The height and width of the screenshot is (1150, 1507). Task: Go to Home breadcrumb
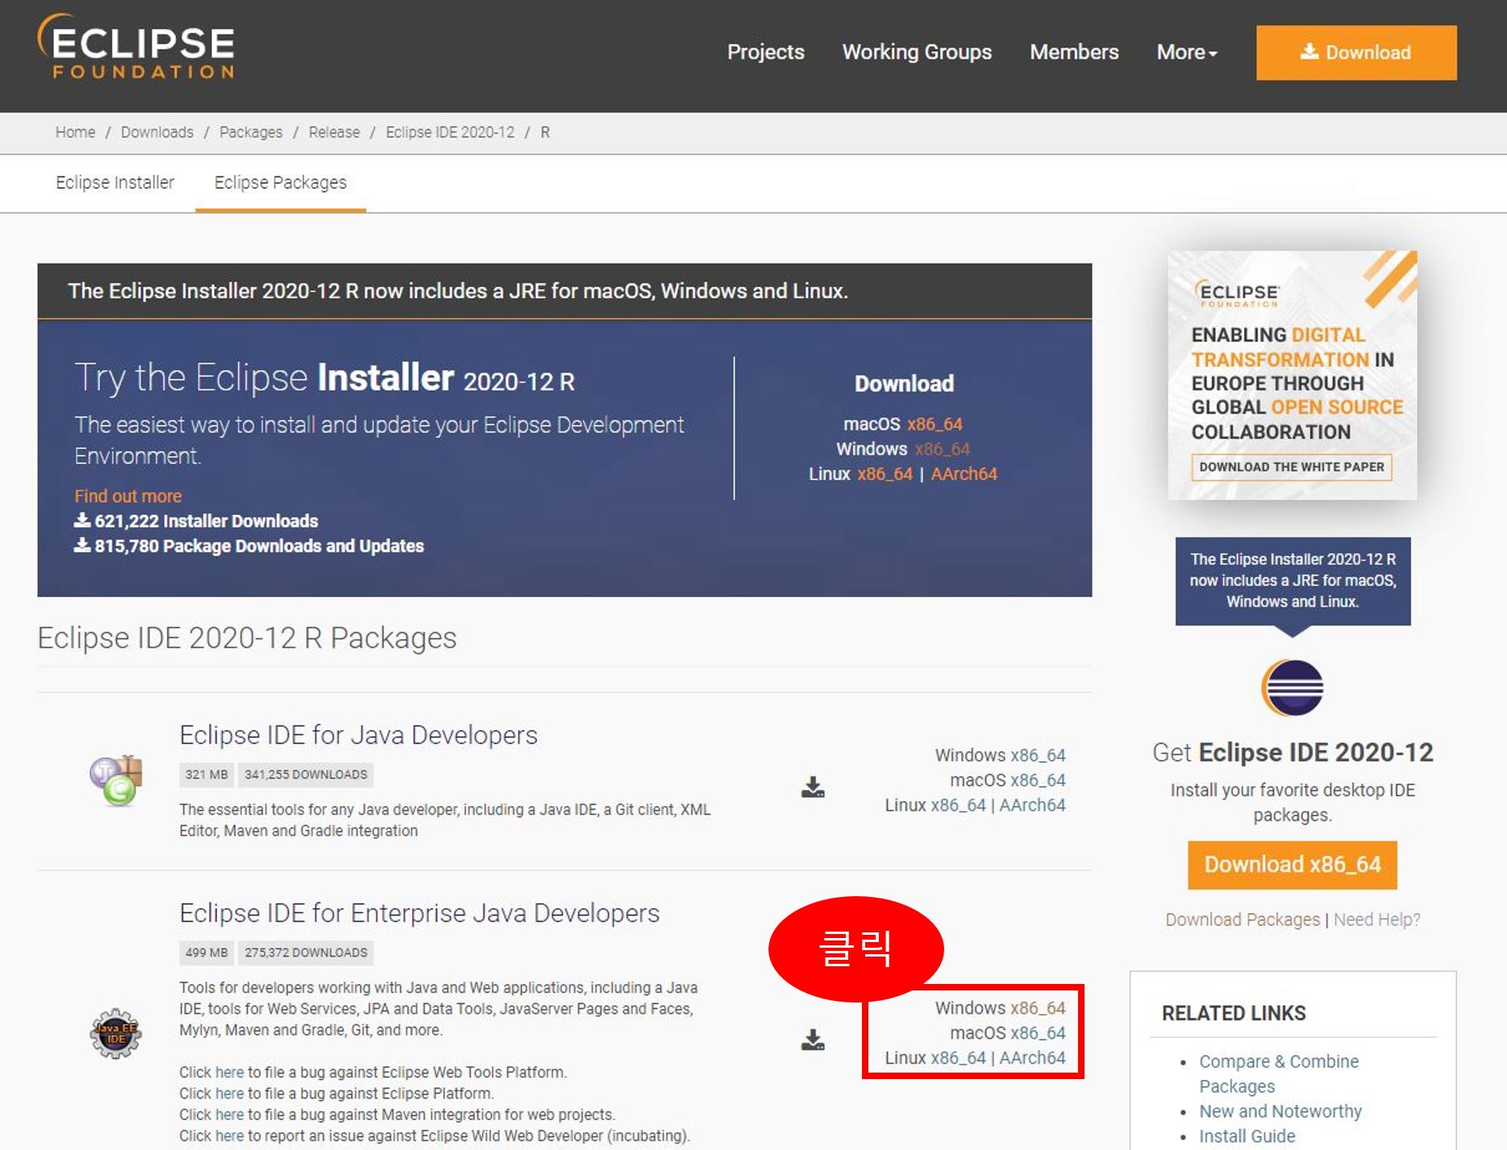(x=75, y=132)
